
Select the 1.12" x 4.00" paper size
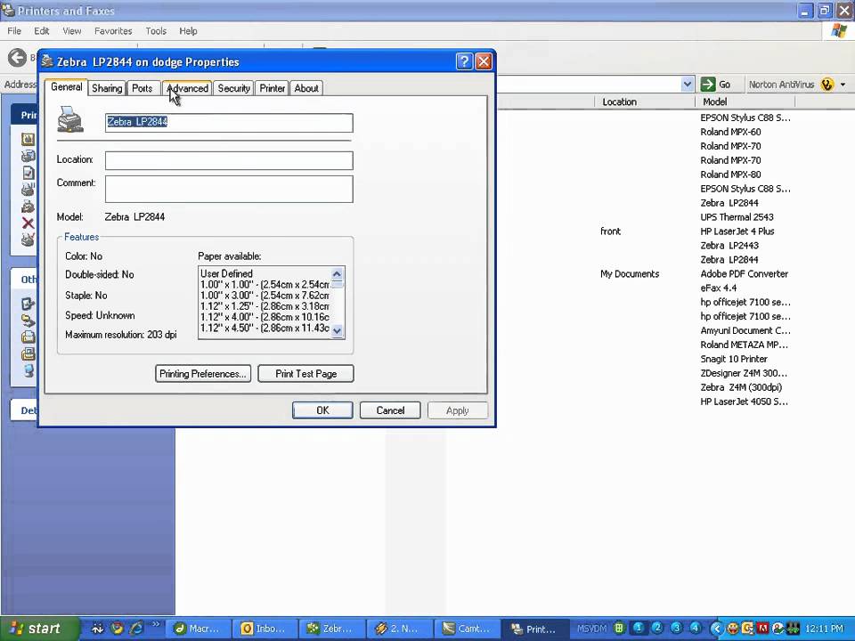coord(265,317)
